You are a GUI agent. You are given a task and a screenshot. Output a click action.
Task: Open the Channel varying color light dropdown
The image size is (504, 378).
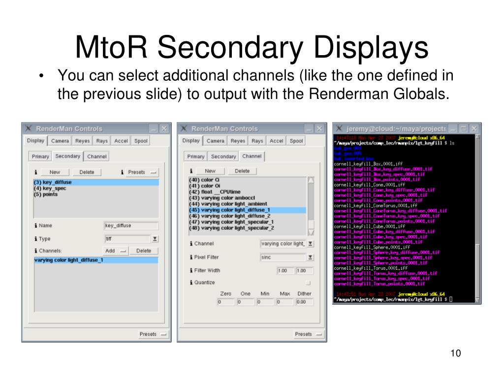point(310,244)
